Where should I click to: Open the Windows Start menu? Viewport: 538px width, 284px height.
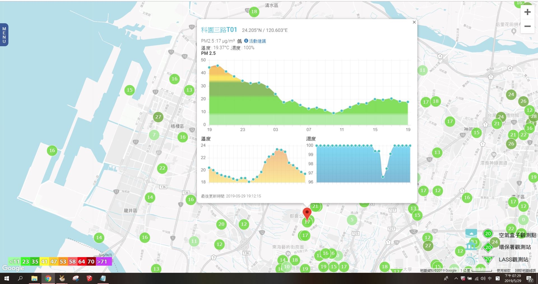7,278
